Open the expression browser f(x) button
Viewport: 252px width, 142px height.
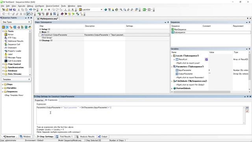pos(247,108)
